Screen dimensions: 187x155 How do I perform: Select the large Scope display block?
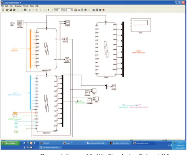(141, 25)
